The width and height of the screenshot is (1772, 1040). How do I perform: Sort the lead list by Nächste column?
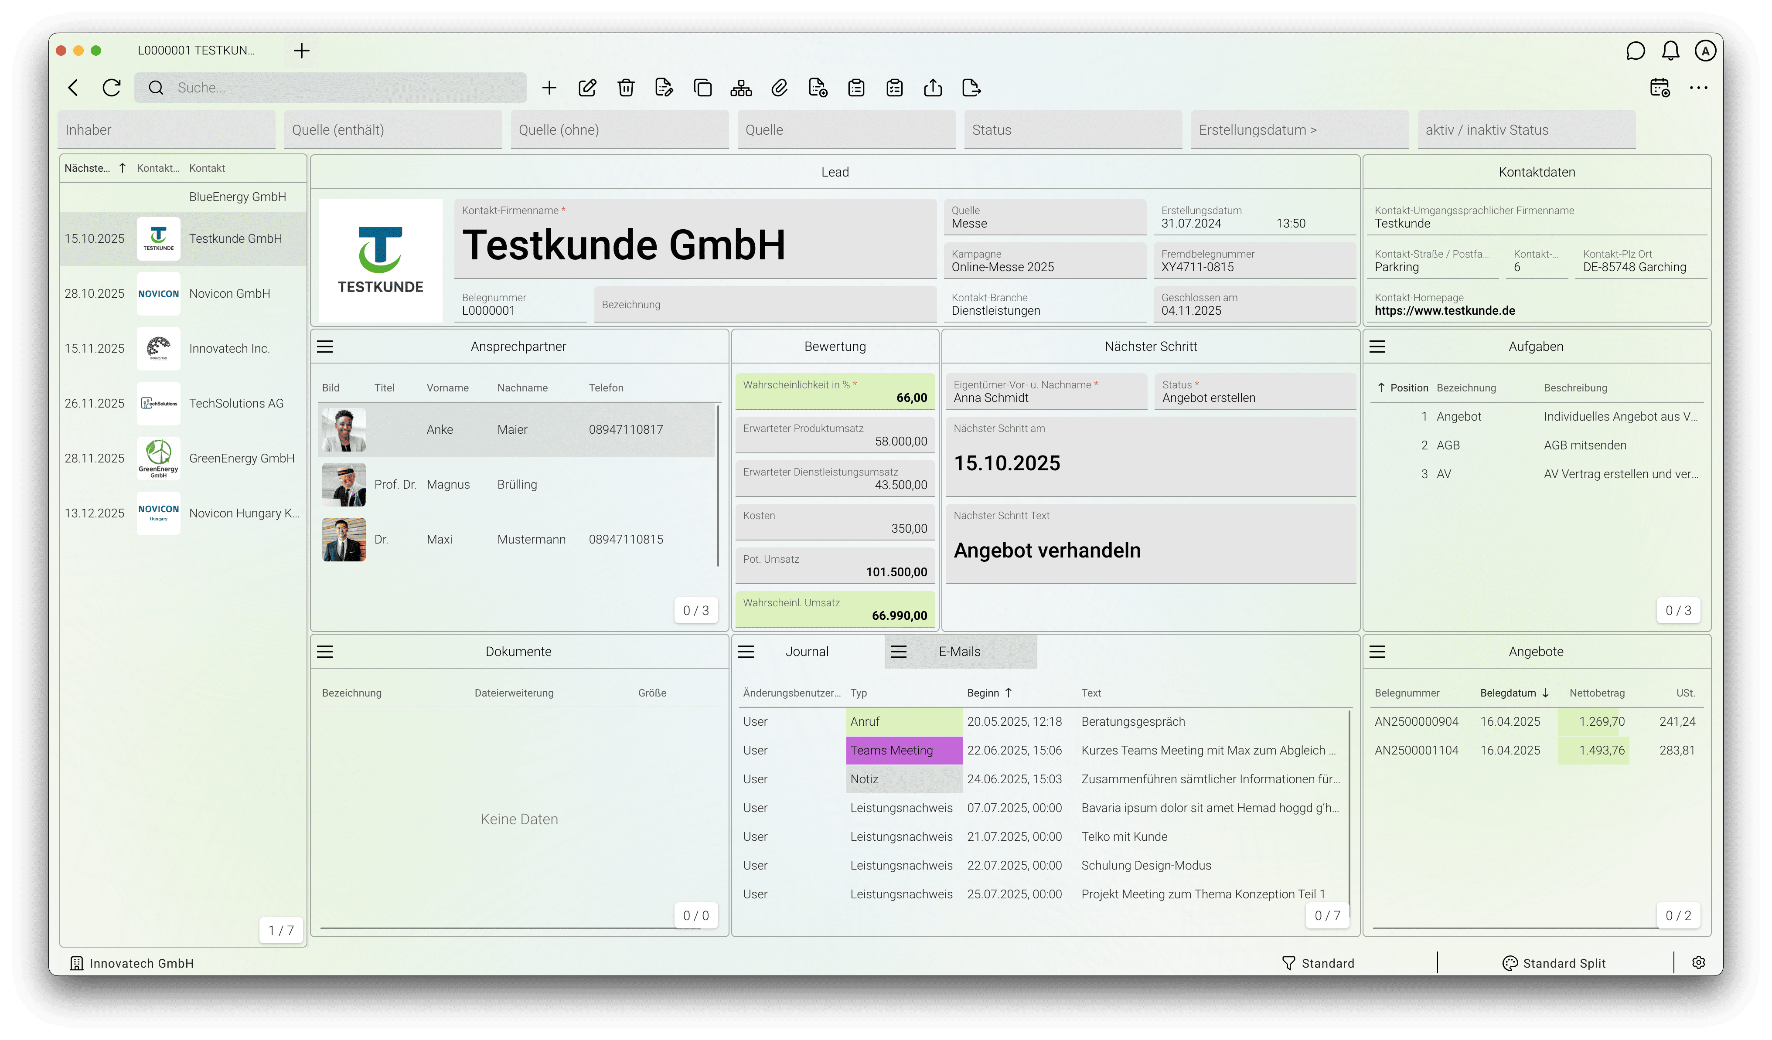[x=87, y=168]
